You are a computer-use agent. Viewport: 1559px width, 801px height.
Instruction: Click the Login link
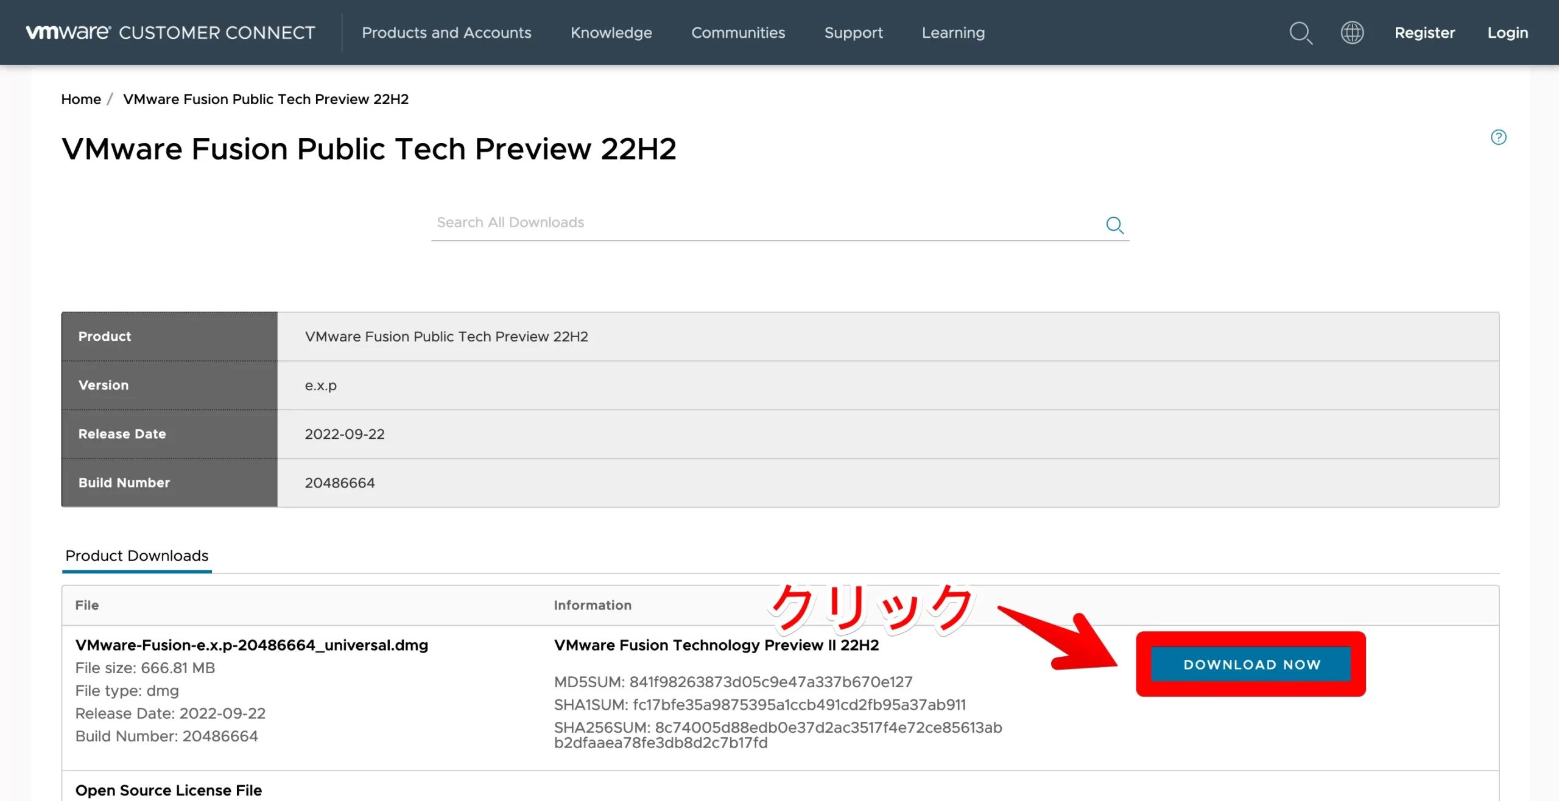[x=1507, y=32]
